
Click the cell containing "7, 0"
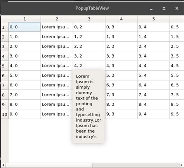24,95
